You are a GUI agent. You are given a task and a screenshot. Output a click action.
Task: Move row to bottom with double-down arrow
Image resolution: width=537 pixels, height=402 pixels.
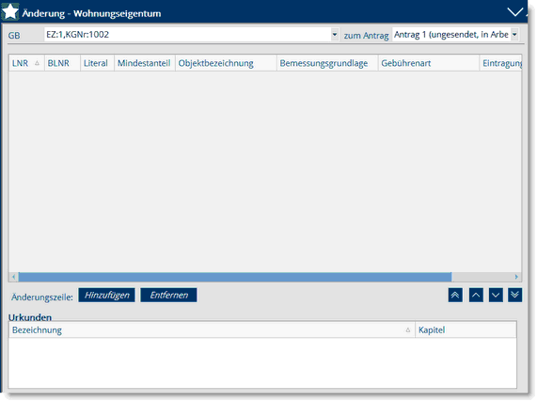(x=514, y=295)
